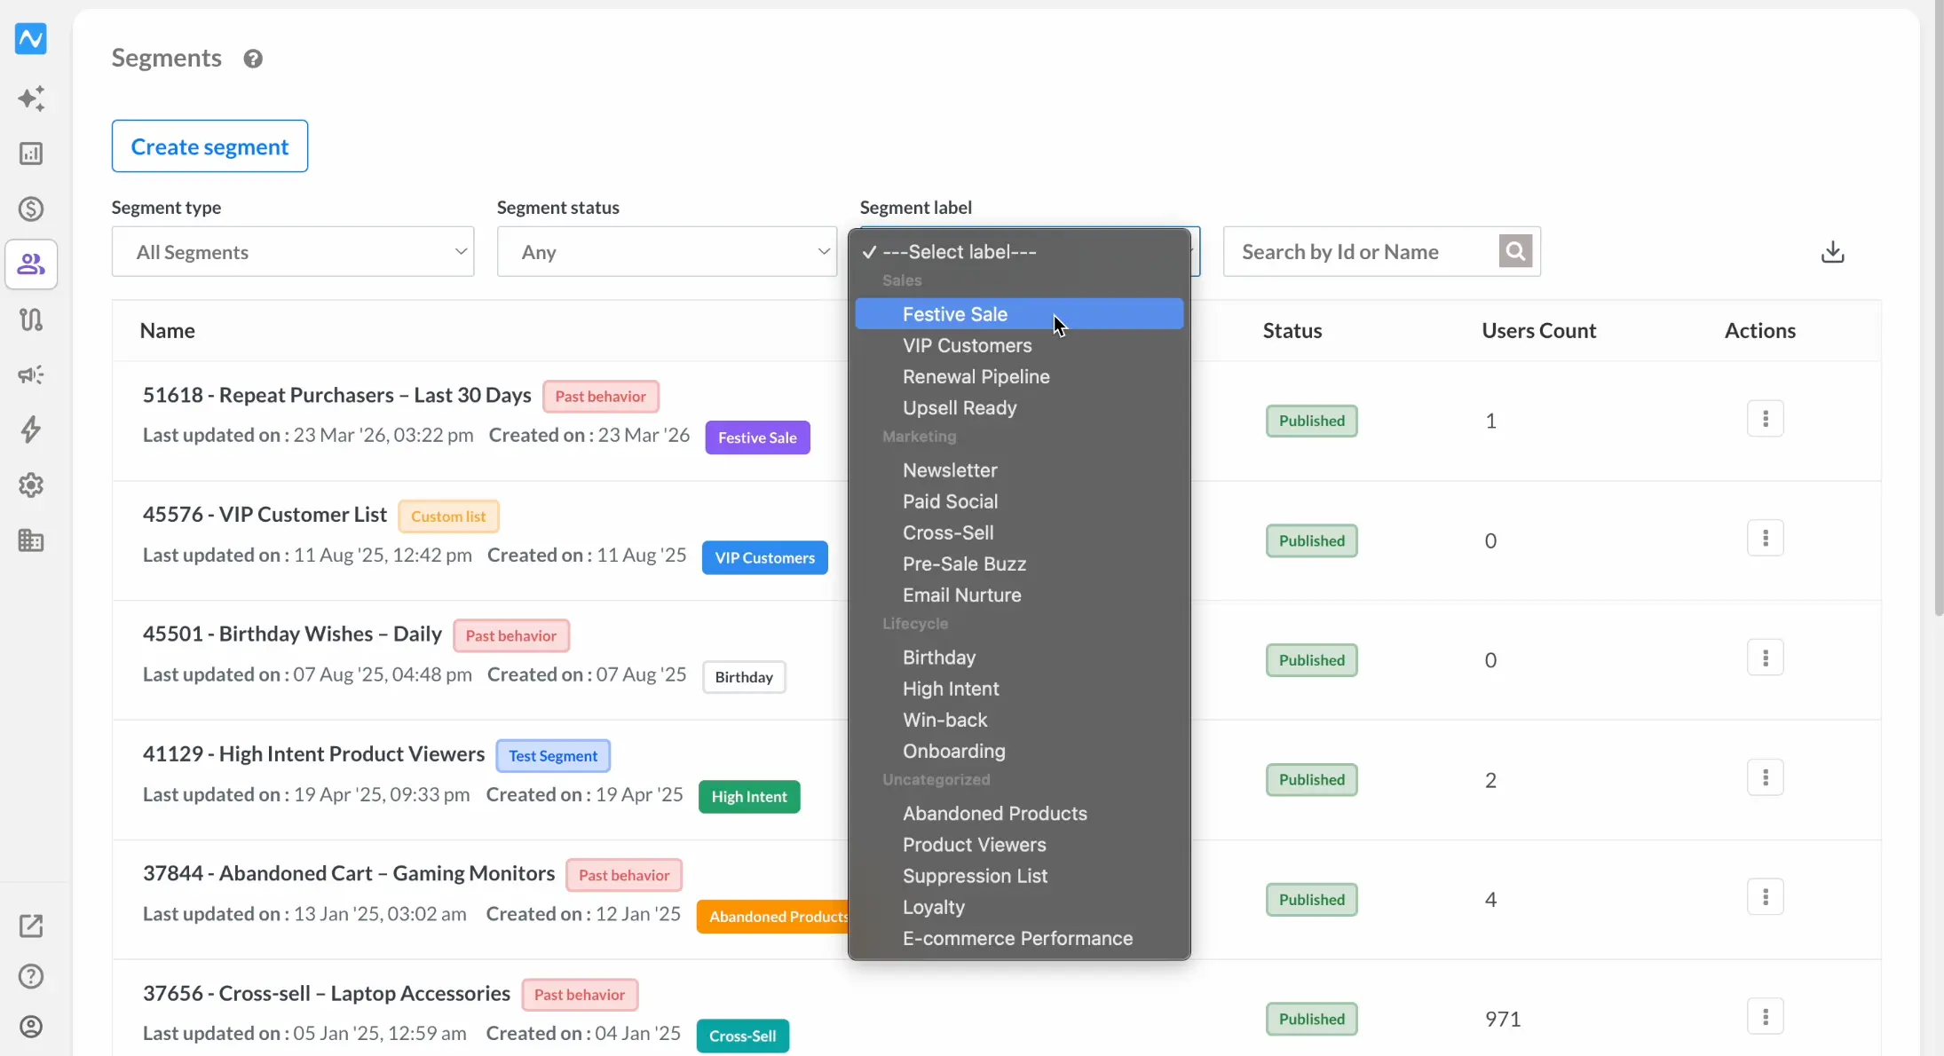Open the analytics chart icon in sidebar
Image resolution: width=1944 pixels, height=1056 pixels.
coord(31,154)
